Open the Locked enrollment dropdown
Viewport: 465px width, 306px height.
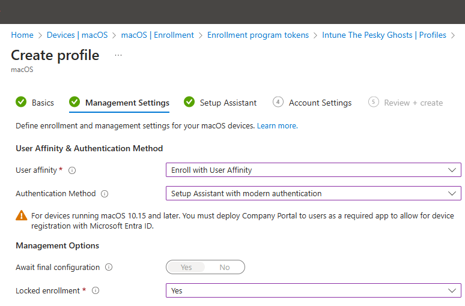313,291
